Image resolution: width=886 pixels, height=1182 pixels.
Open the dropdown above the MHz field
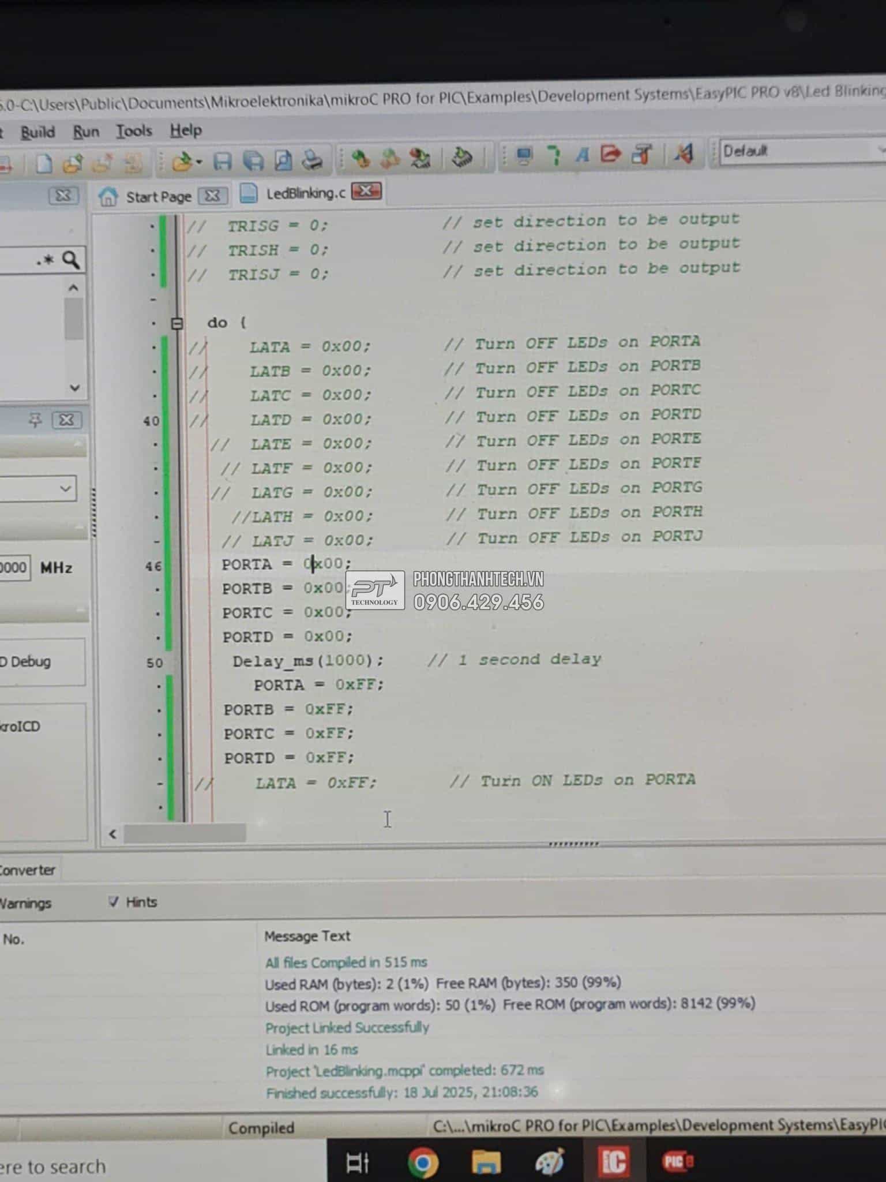point(38,489)
